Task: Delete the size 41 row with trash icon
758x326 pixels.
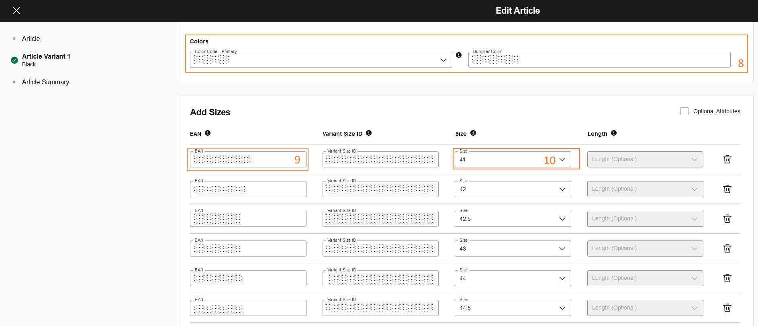Action: 727,159
